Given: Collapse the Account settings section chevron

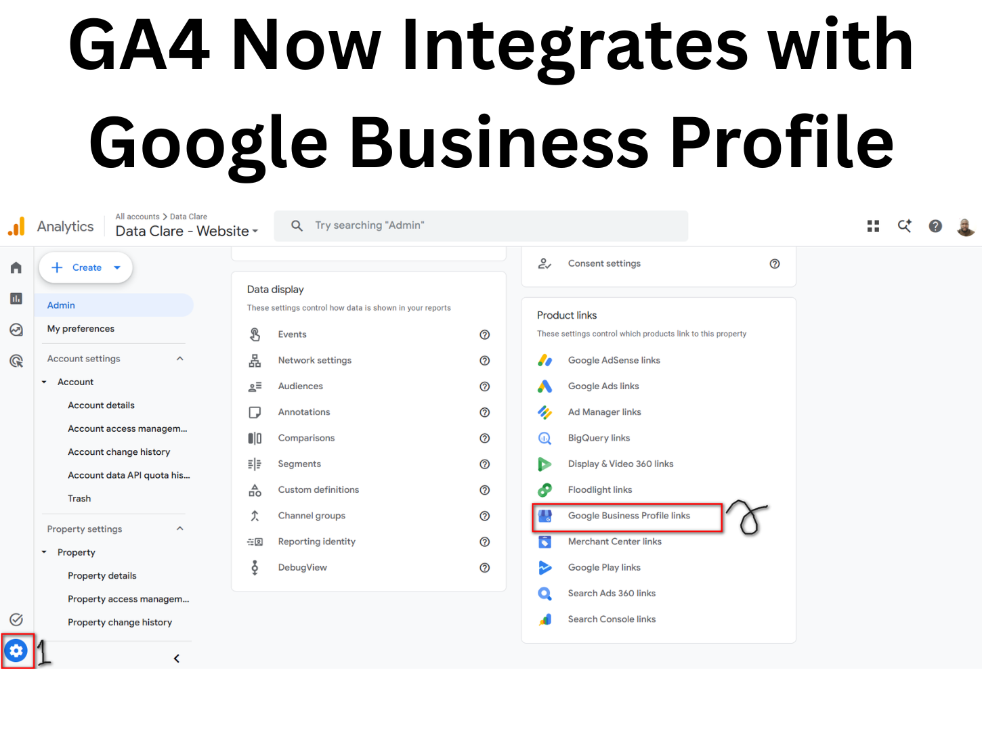Looking at the screenshot, I should 180,359.
